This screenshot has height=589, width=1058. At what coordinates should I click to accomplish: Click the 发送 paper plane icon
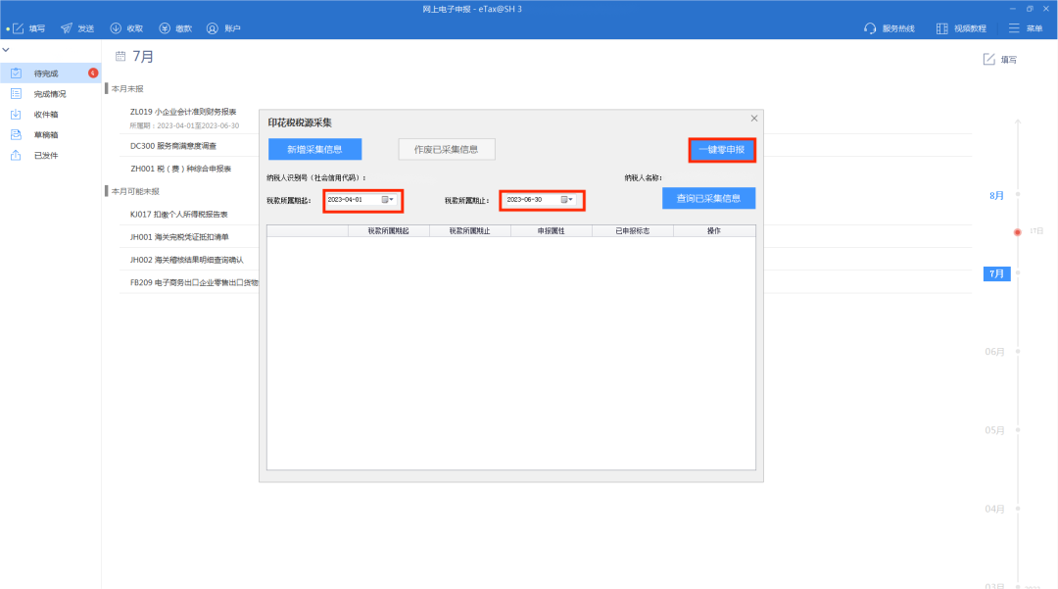67,28
